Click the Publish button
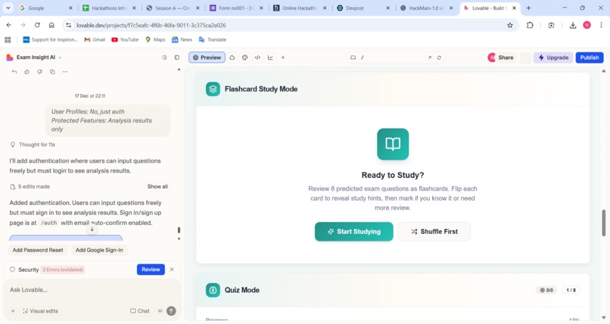610x324 pixels. click(x=590, y=58)
